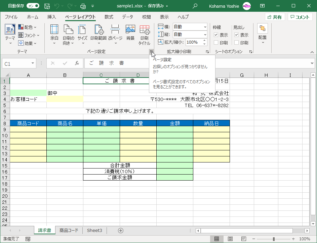Open the 商品コード sheet tab
This screenshot has width=317, height=243.
coord(69,231)
